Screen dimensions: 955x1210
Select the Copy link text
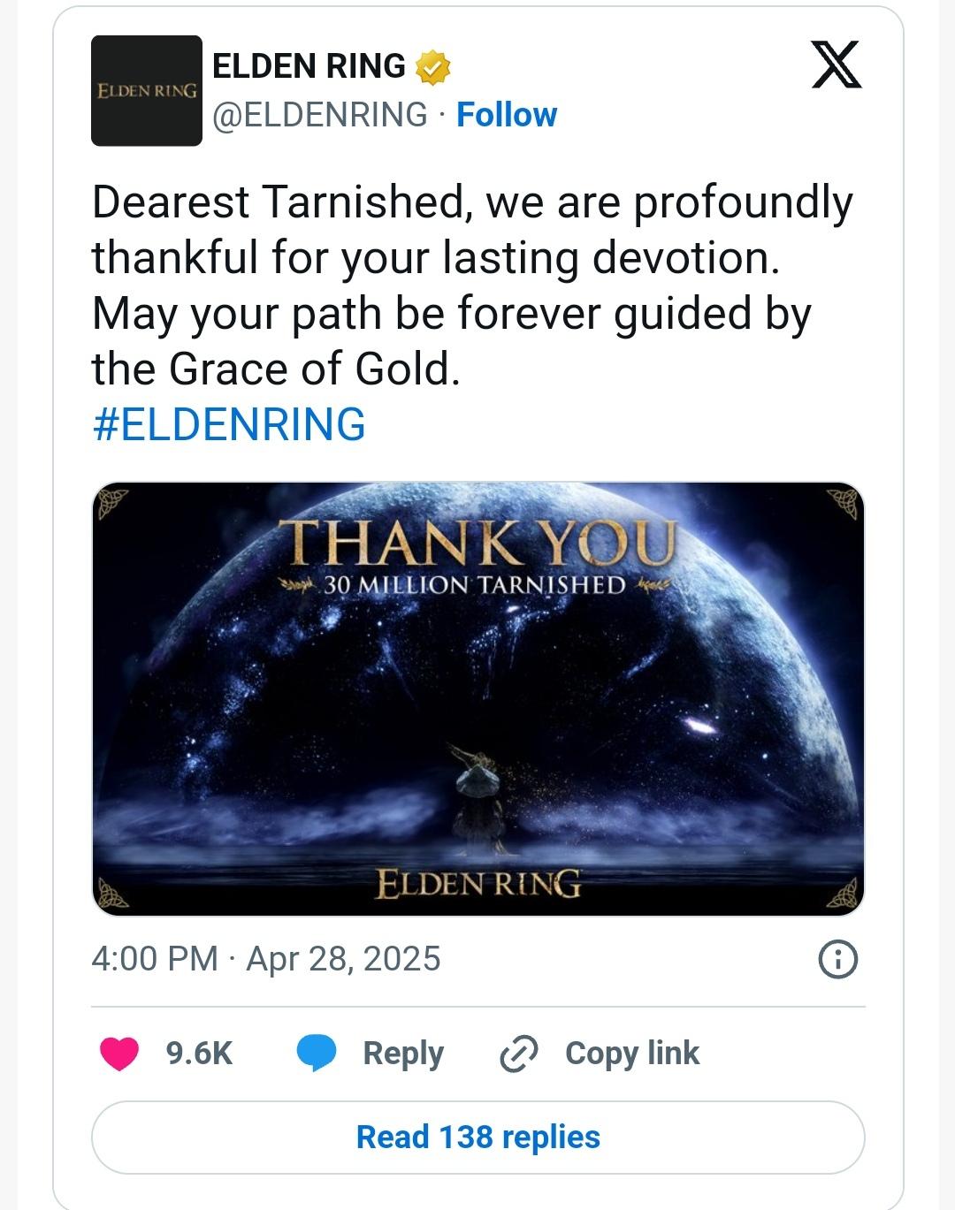(x=632, y=1054)
